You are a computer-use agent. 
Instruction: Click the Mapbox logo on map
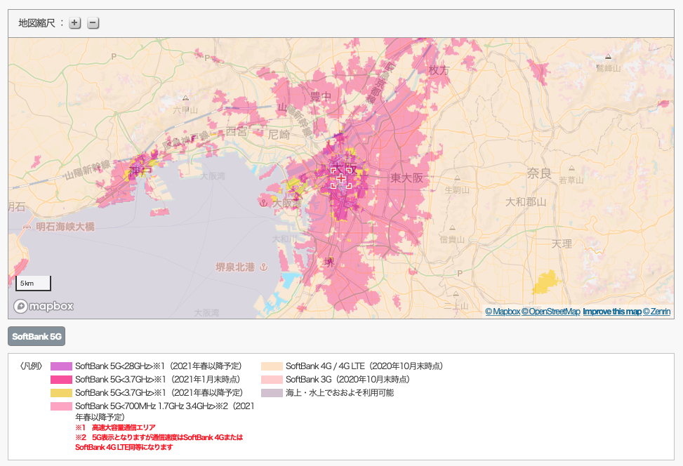coord(44,306)
